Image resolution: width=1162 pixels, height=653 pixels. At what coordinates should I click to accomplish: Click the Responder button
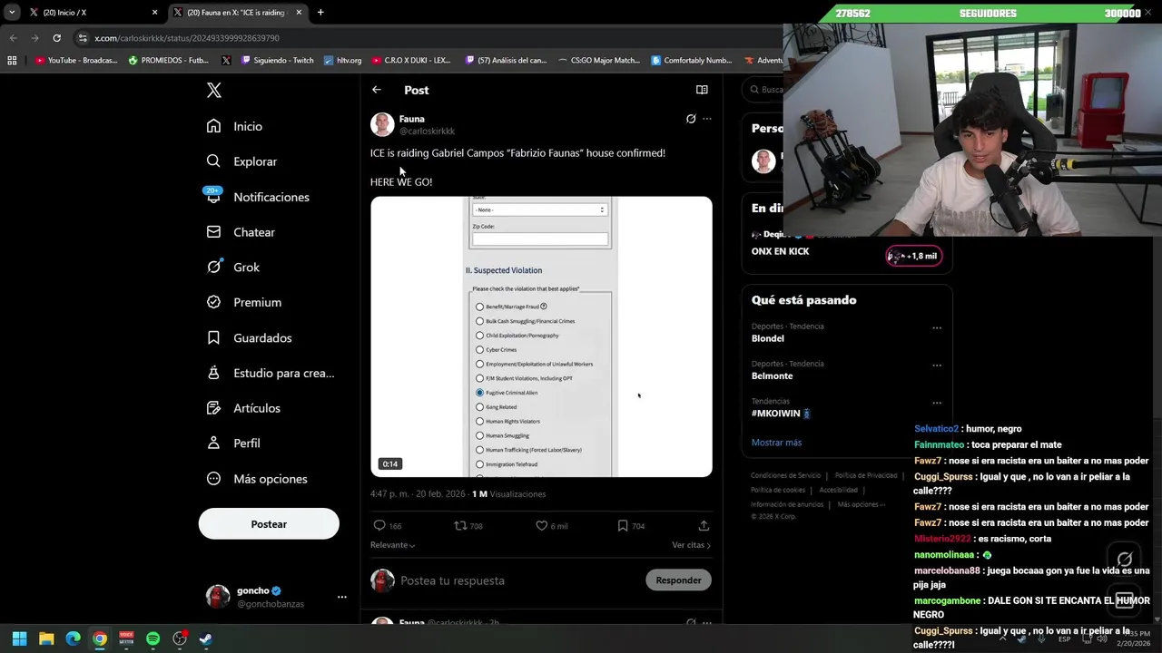[678, 580]
